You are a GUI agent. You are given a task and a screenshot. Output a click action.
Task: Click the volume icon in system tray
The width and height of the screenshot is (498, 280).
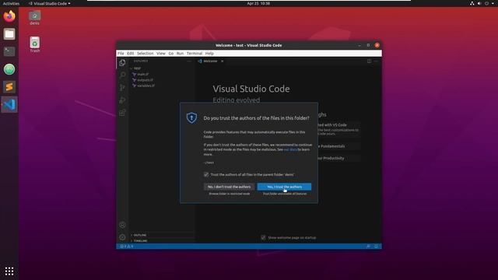[x=479, y=3]
